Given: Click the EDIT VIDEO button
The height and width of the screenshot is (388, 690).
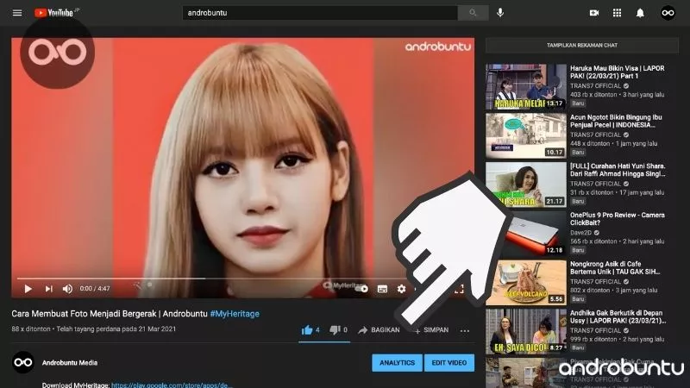Looking at the screenshot, I should pos(449,363).
